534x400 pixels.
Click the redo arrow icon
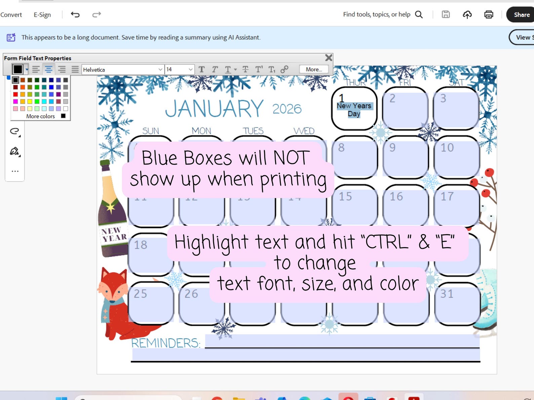(97, 14)
